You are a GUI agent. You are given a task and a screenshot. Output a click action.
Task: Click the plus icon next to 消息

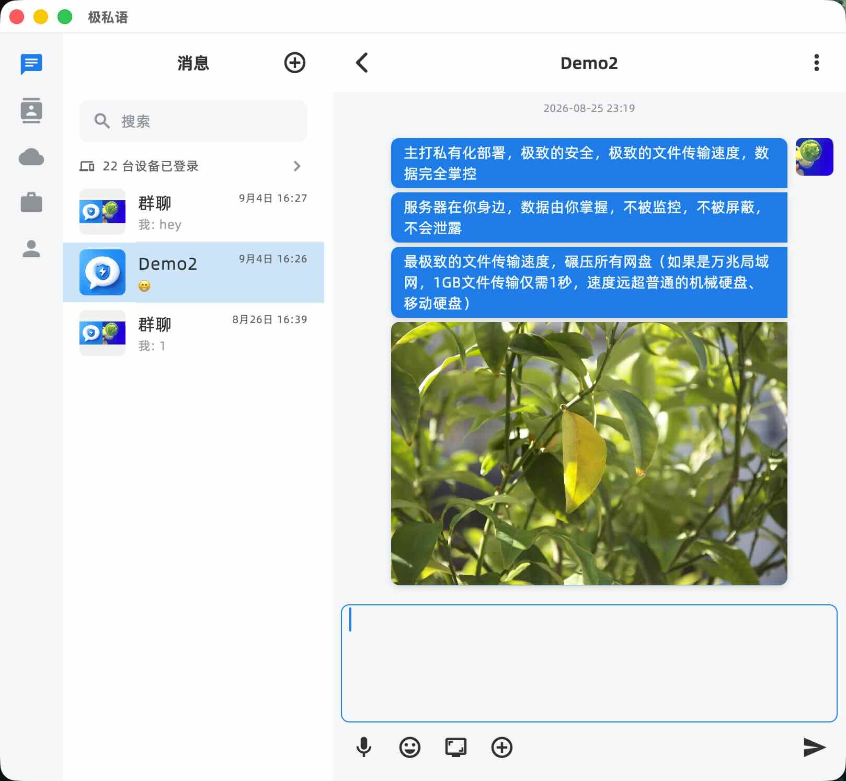[295, 63]
